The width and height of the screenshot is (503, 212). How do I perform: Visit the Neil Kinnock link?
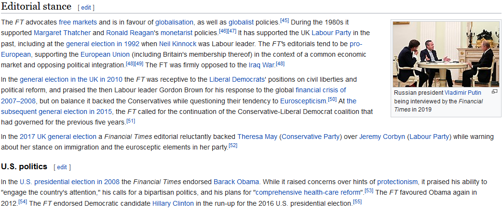[176, 44]
